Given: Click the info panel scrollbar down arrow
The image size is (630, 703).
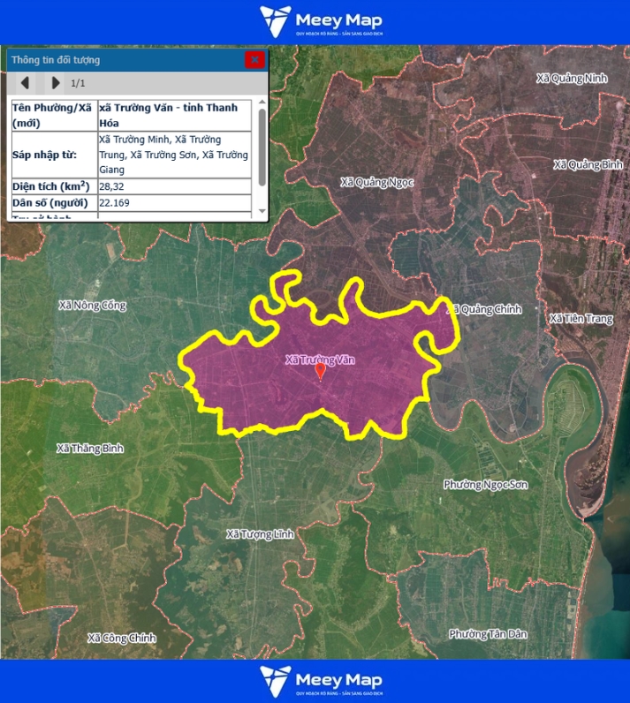Looking at the screenshot, I should coord(262,212).
